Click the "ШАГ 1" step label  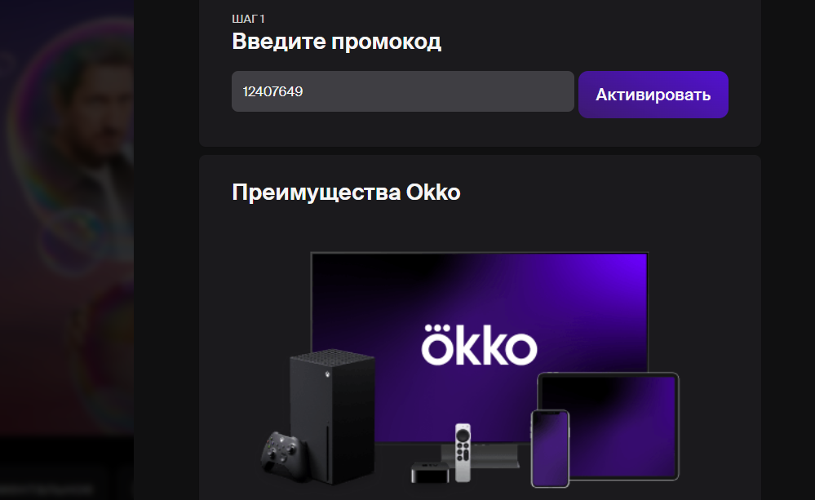click(x=249, y=20)
